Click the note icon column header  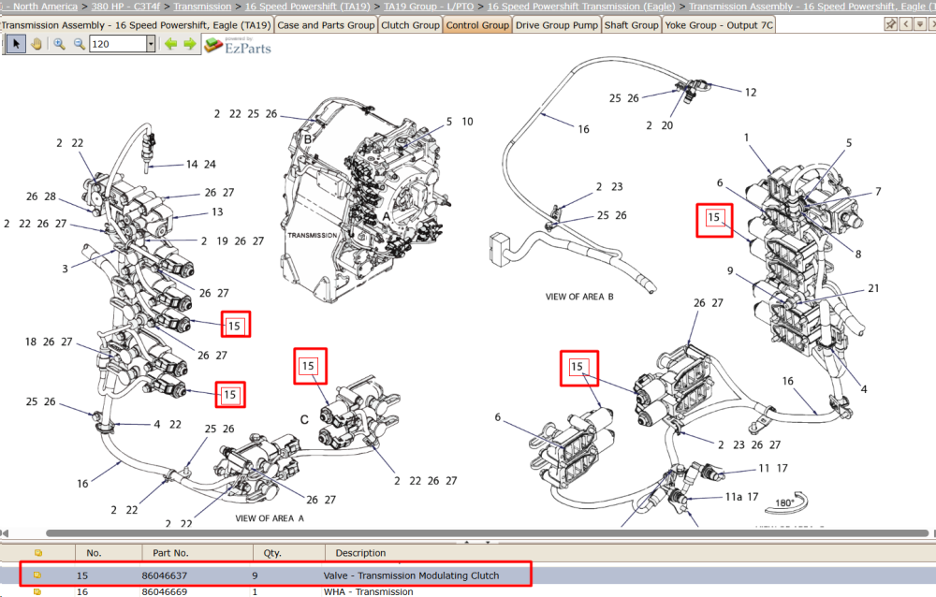(x=38, y=553)
